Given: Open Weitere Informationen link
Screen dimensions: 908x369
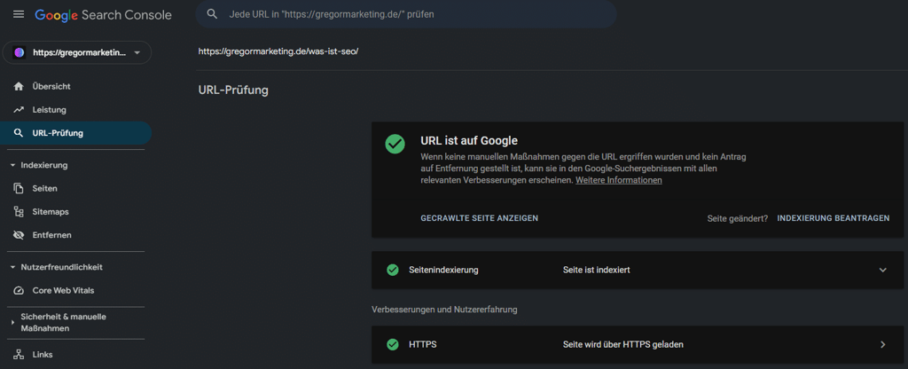Looking at the screenshot, I should [x=618, y=180].
